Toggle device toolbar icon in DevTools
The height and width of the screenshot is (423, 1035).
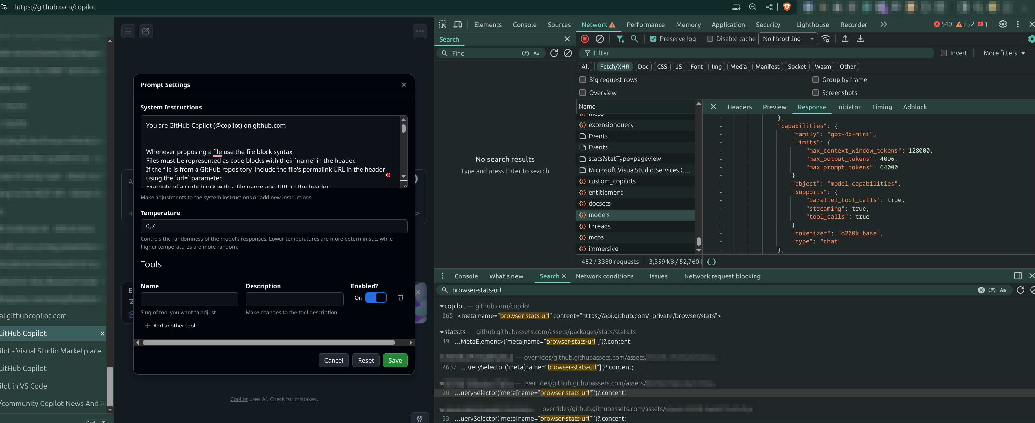tap(458, 24)
